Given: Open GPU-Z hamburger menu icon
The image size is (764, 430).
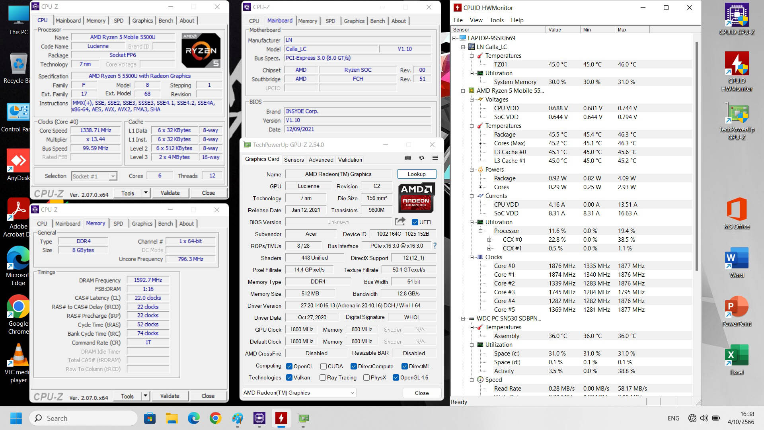Looking at the screenshot, I should 435,158.
